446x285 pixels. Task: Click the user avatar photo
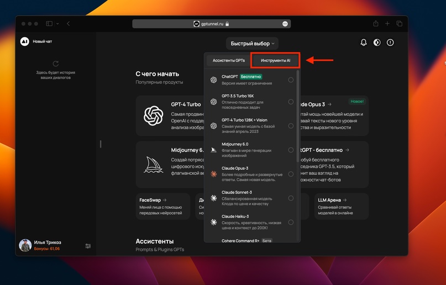pos(25,245)
